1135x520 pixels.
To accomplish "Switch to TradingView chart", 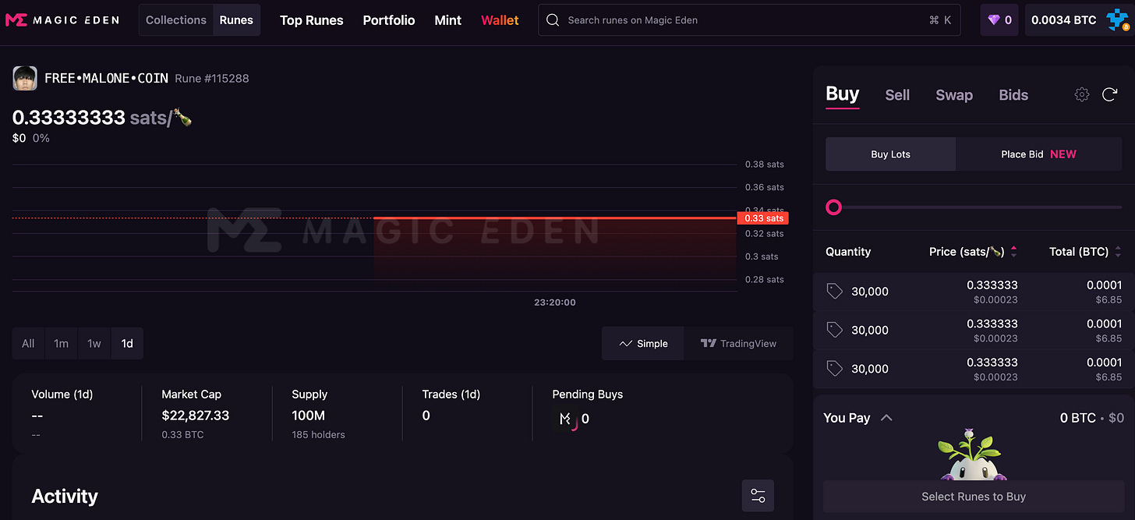I will tap(738, 343).
